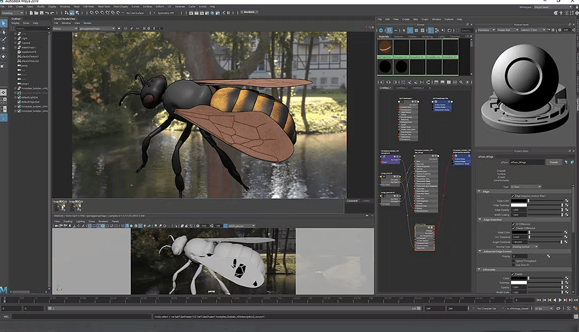Click output connections icon in Hypershade graph toolbar
Viewport: 579px width, 332px height.
[395, 82]
